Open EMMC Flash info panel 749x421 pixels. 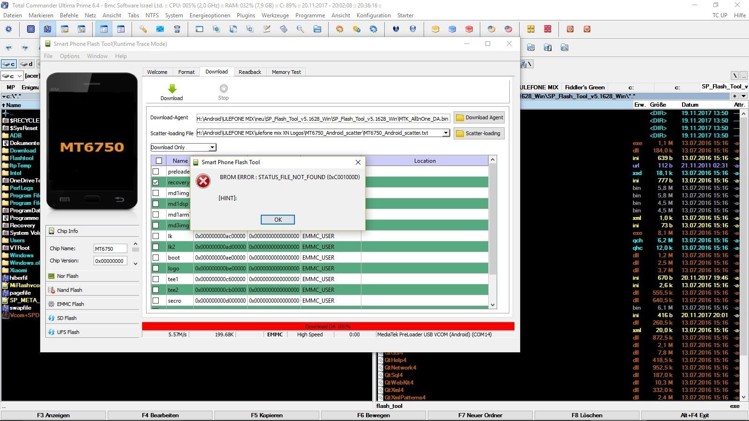(93, 304)
